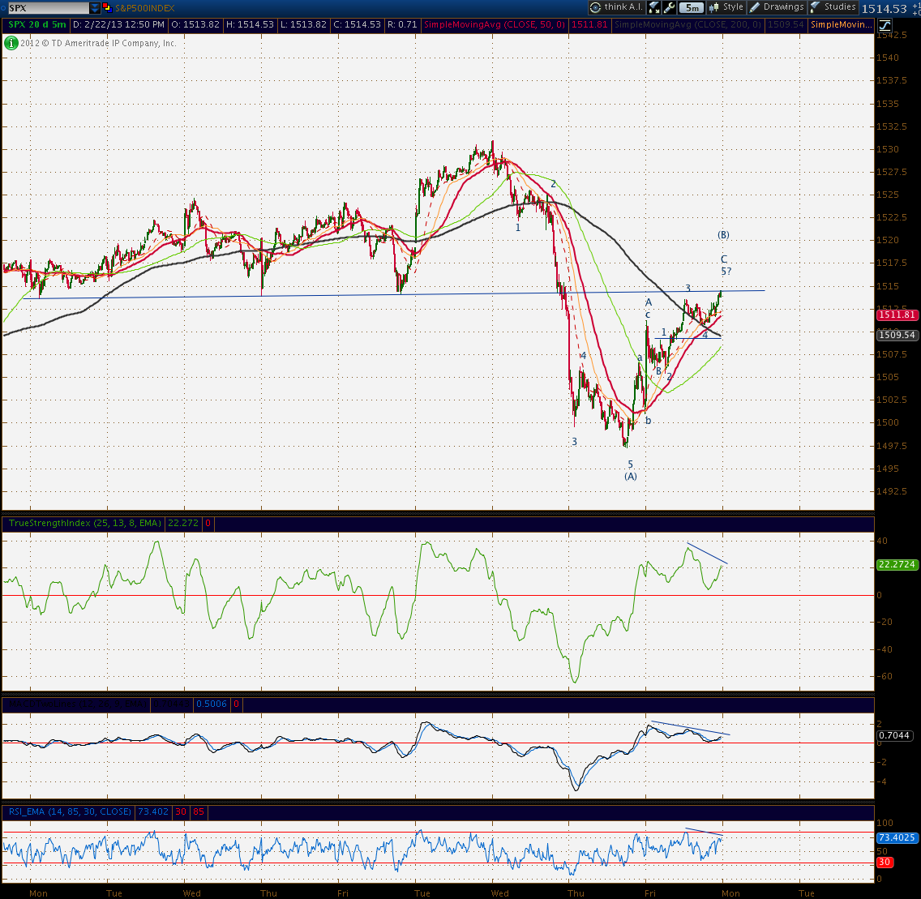Click the 1511.81 moving average value in header
This screenshot has height=899, width=921.
pyautogui.click(x=589, y=24)
